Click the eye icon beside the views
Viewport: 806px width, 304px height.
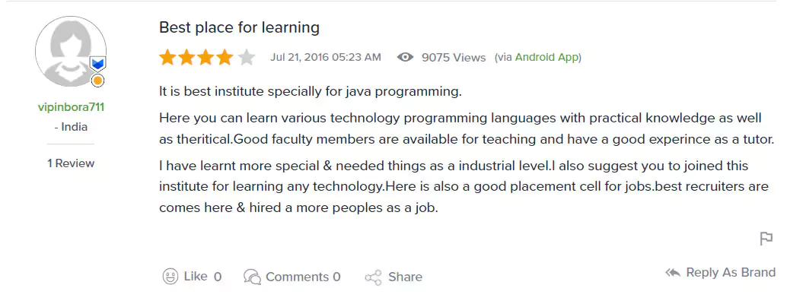coord(406,57)
